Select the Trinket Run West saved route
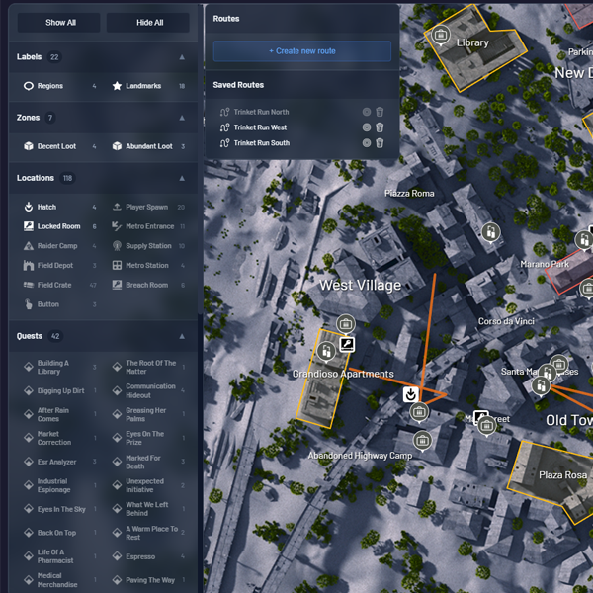This screenshot has width=593, height=593. click(260, 127)
